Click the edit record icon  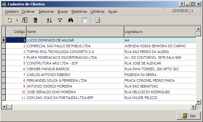pos(25,20)
